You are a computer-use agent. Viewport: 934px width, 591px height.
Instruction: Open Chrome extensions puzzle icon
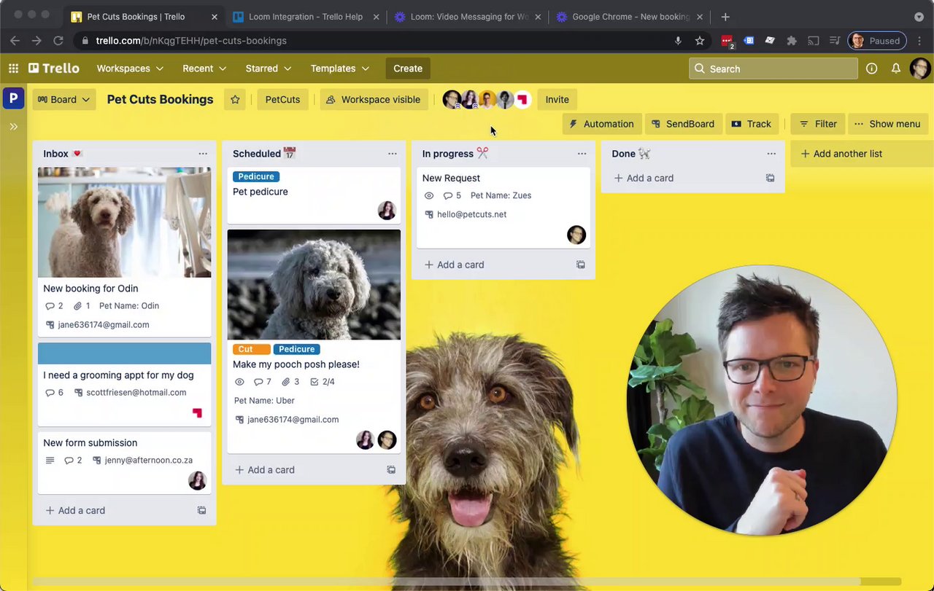(x=792, y=41)
